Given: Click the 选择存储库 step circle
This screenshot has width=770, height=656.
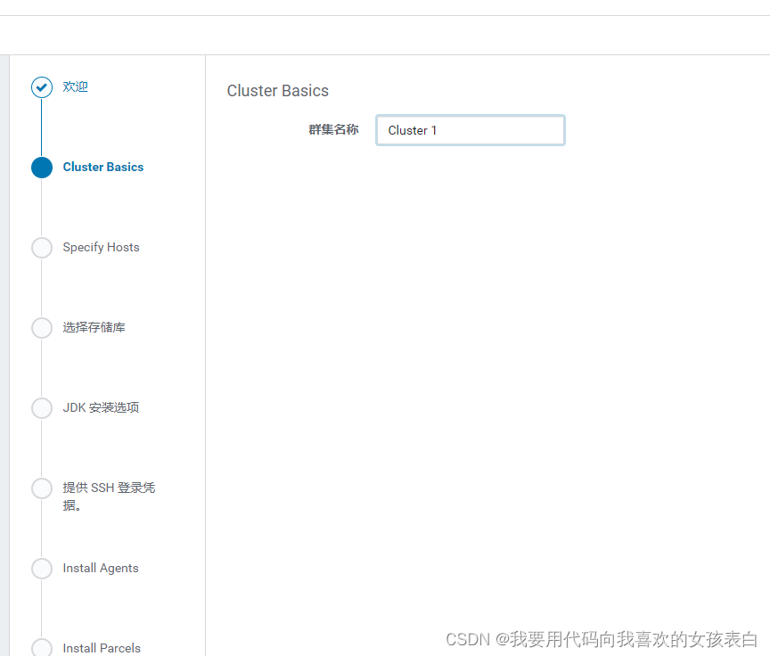Looking at the screenshot, I should [x=42, y=328].
